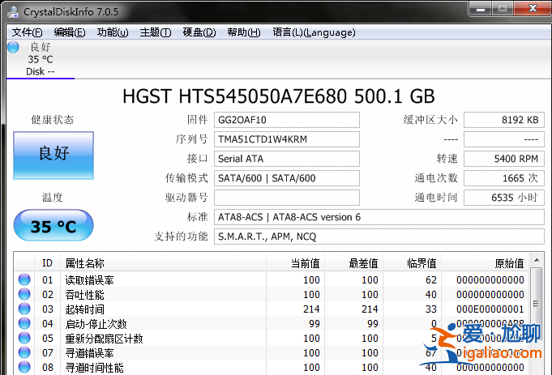Open the 主题(T) menu

coord(156,32)
